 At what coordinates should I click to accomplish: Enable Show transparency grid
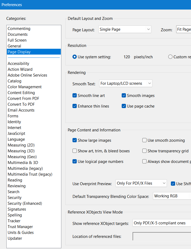144,151
